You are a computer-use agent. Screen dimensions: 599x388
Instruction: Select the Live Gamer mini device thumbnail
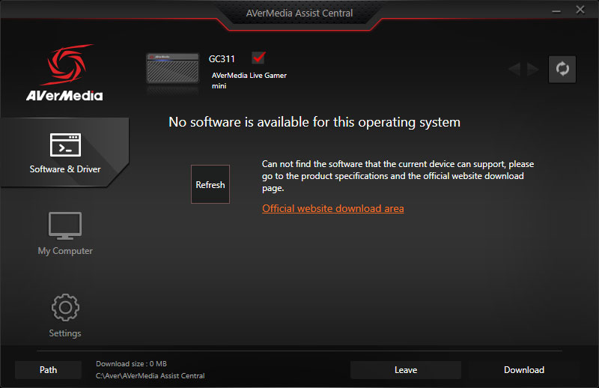pos(172,68)
